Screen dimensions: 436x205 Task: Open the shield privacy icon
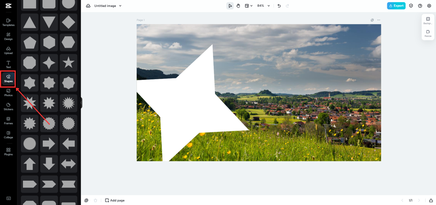click(411, 6)
